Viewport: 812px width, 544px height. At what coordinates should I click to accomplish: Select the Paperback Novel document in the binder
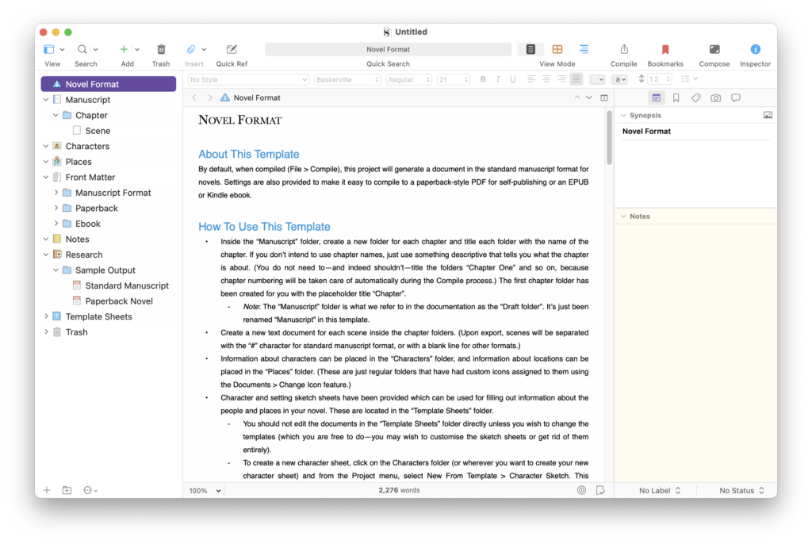point(120,301)
